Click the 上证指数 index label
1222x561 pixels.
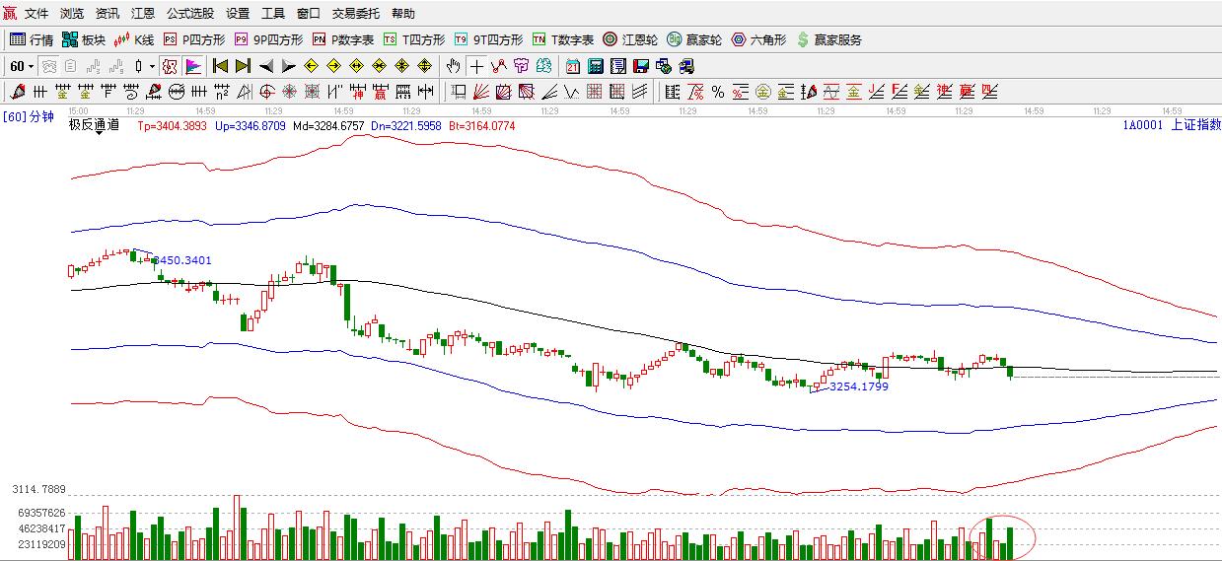click(x=1195, y=125)
